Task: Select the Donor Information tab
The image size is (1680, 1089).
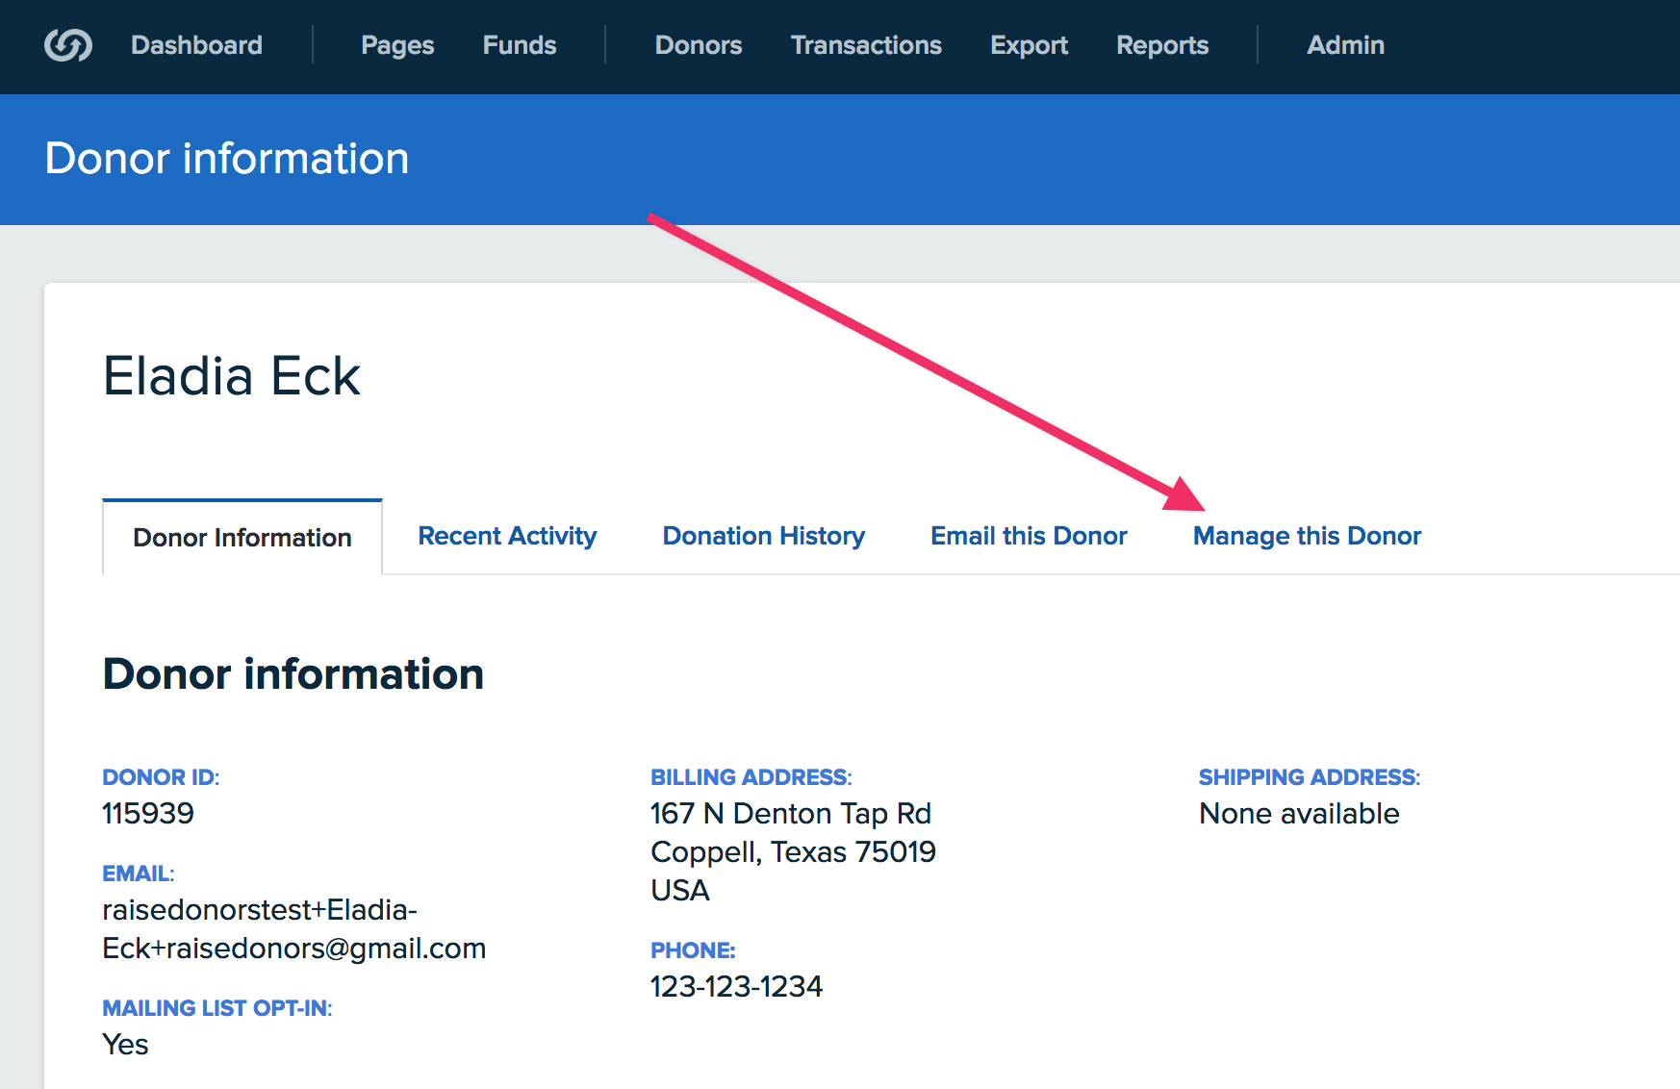Action: click(x=242, y=537)
